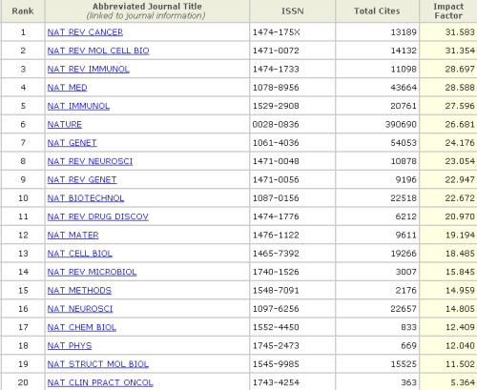Click the Impact Factor column header

(x=448, y=11)
